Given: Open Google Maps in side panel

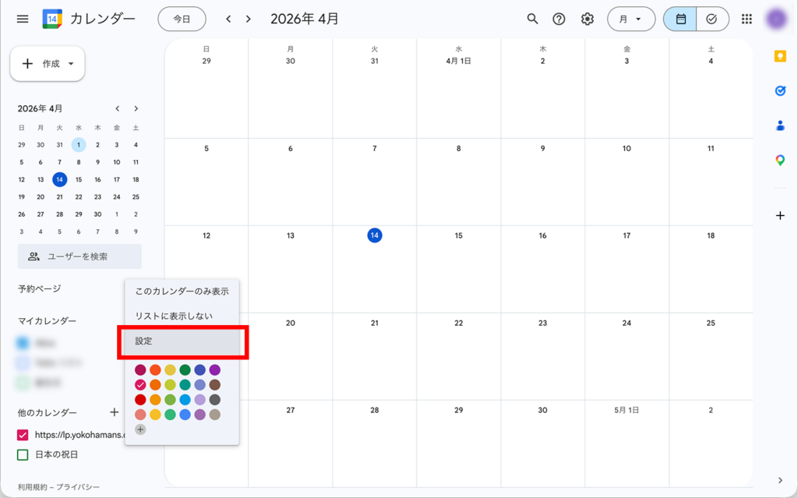Looking at the screenshot, I should click(780, 160).
